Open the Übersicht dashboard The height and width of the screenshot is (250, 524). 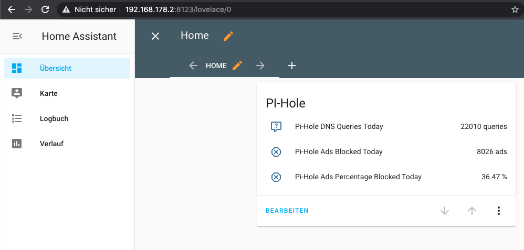pos(67,68)
